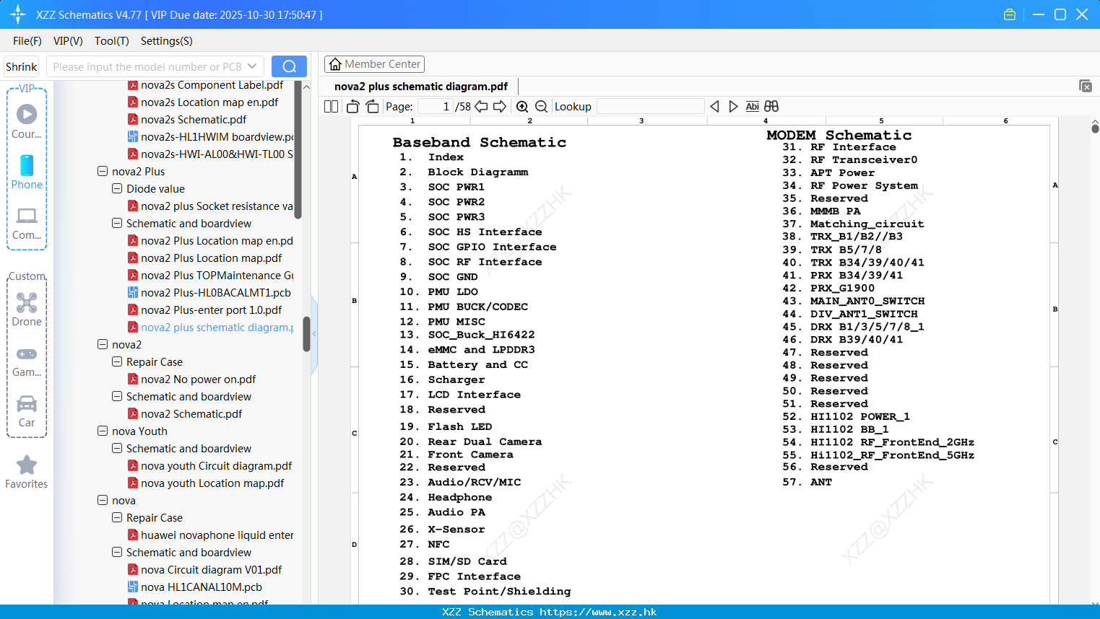Open nova2s Schematic.pdf

pos(194,120)
